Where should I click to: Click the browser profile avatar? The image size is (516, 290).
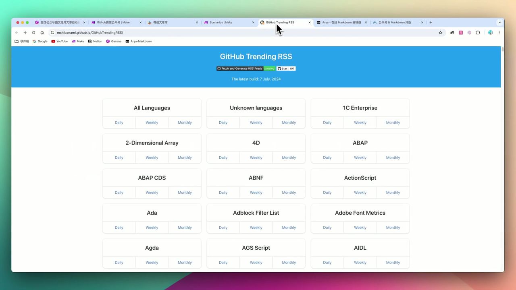pyautogui.click(x=490, y=33)
